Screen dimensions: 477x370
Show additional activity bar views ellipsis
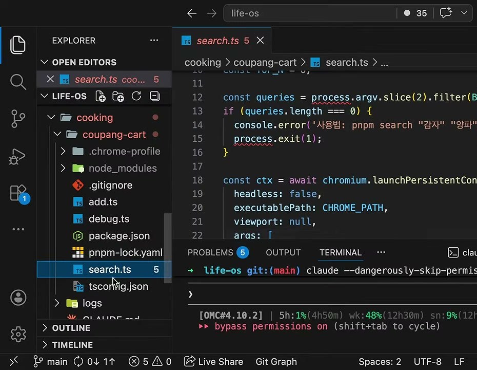(x=18, y=229)
